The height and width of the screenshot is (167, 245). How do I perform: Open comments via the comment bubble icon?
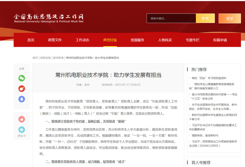pos(21,129)
